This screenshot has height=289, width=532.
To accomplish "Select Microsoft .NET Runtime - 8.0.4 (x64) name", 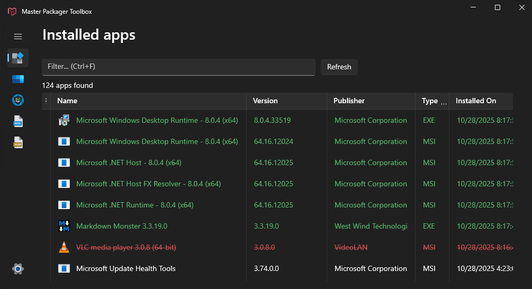I will click(x=134, y=205).
